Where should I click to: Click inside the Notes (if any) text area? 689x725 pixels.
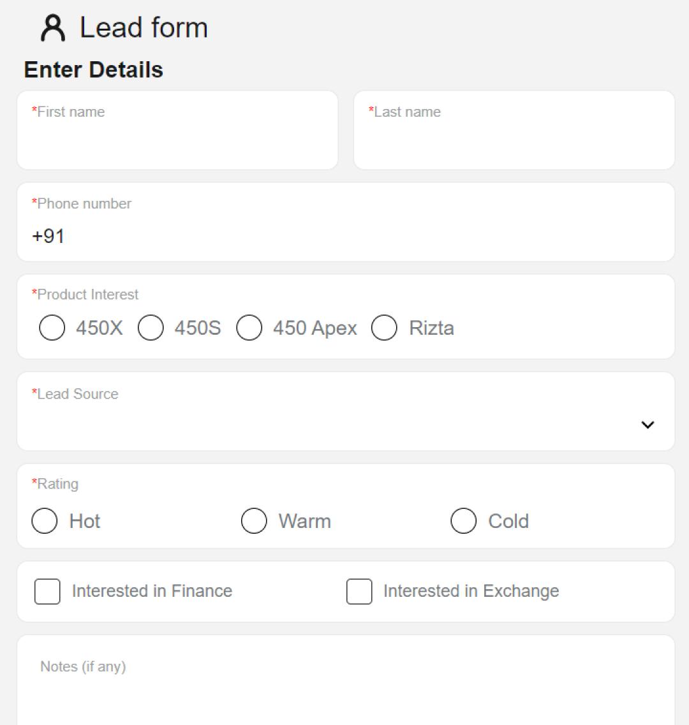coord(346,680)
